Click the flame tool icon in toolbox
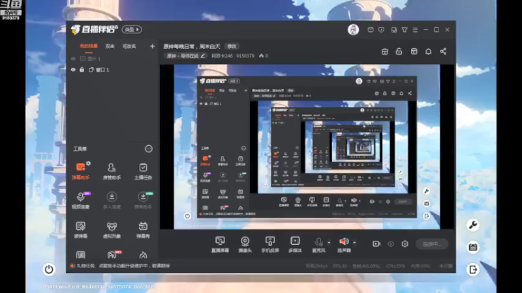Image resolution: width=522 pixels, height=293 pixels. click(x=143, y=255)
